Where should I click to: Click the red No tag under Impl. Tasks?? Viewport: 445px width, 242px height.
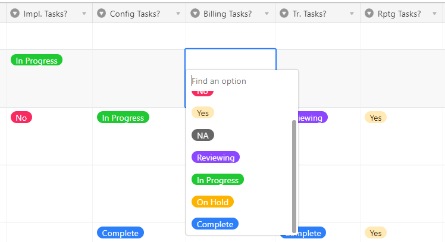tap(21, 118)
